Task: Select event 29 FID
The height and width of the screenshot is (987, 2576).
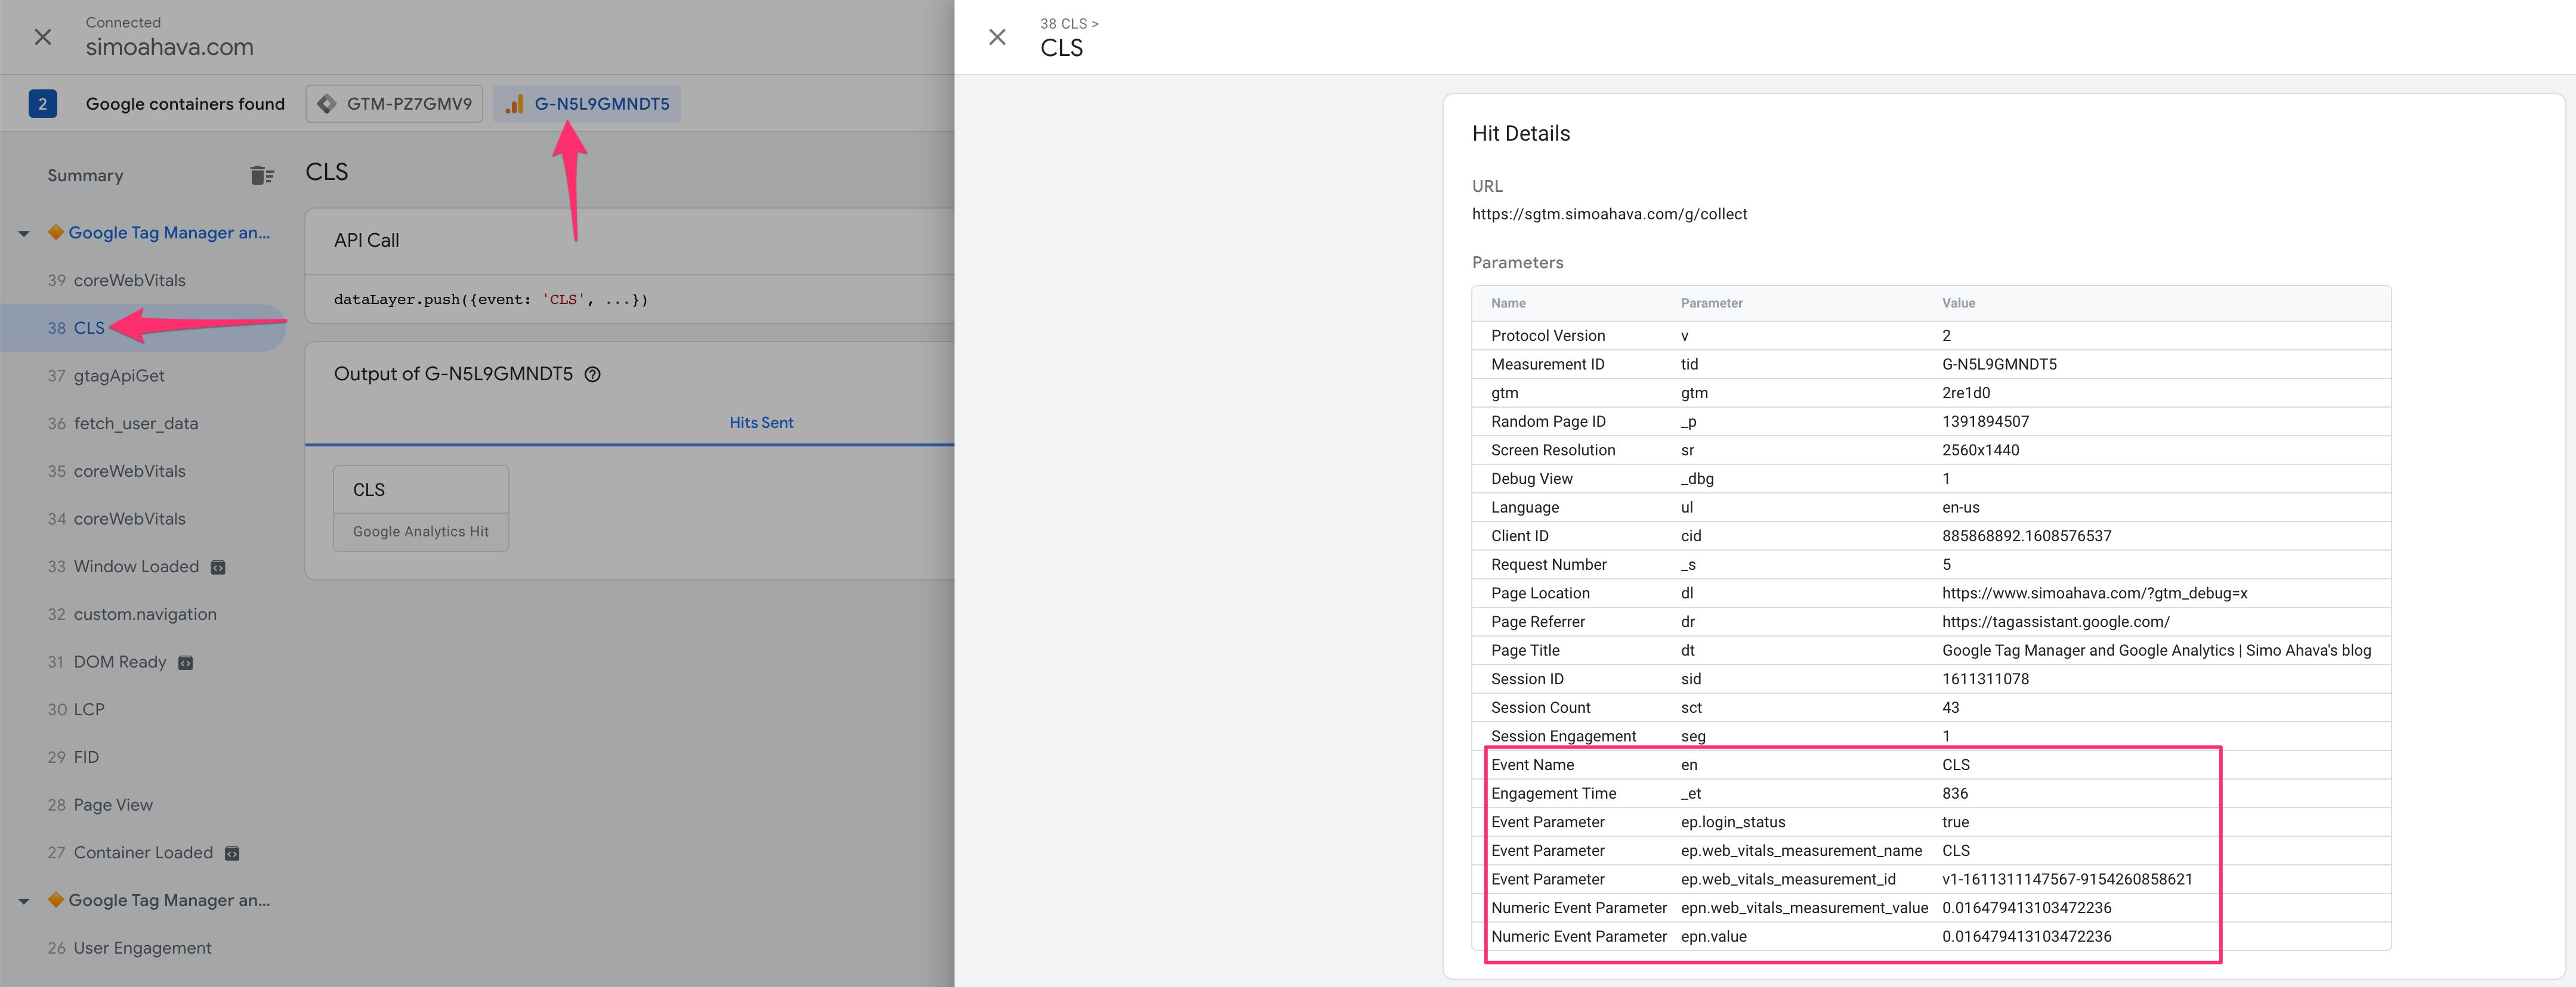Action: [x=73, y=757]
